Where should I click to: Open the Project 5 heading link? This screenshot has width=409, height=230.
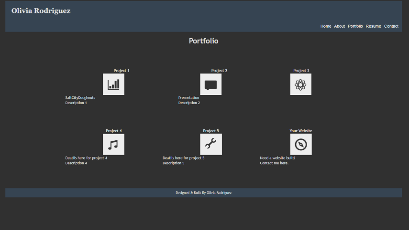pos(211,131)
